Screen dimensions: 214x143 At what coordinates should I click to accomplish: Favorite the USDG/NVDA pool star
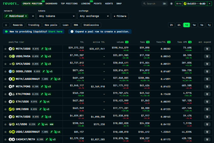(x=5, y=57)
